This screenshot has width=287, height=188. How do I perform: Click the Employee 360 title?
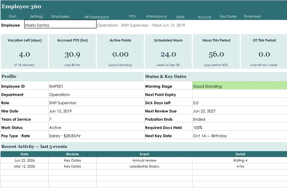21,7
